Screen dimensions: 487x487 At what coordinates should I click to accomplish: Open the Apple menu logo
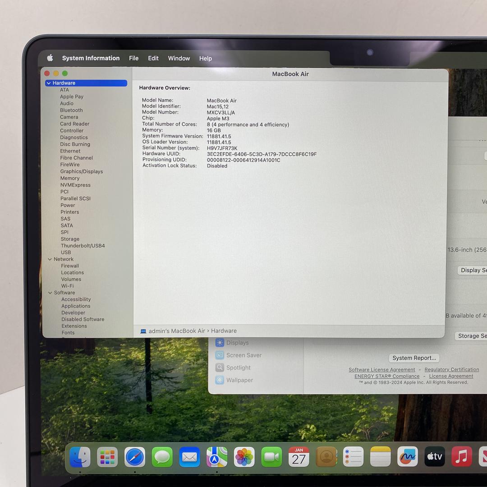[x=50, y=58]
